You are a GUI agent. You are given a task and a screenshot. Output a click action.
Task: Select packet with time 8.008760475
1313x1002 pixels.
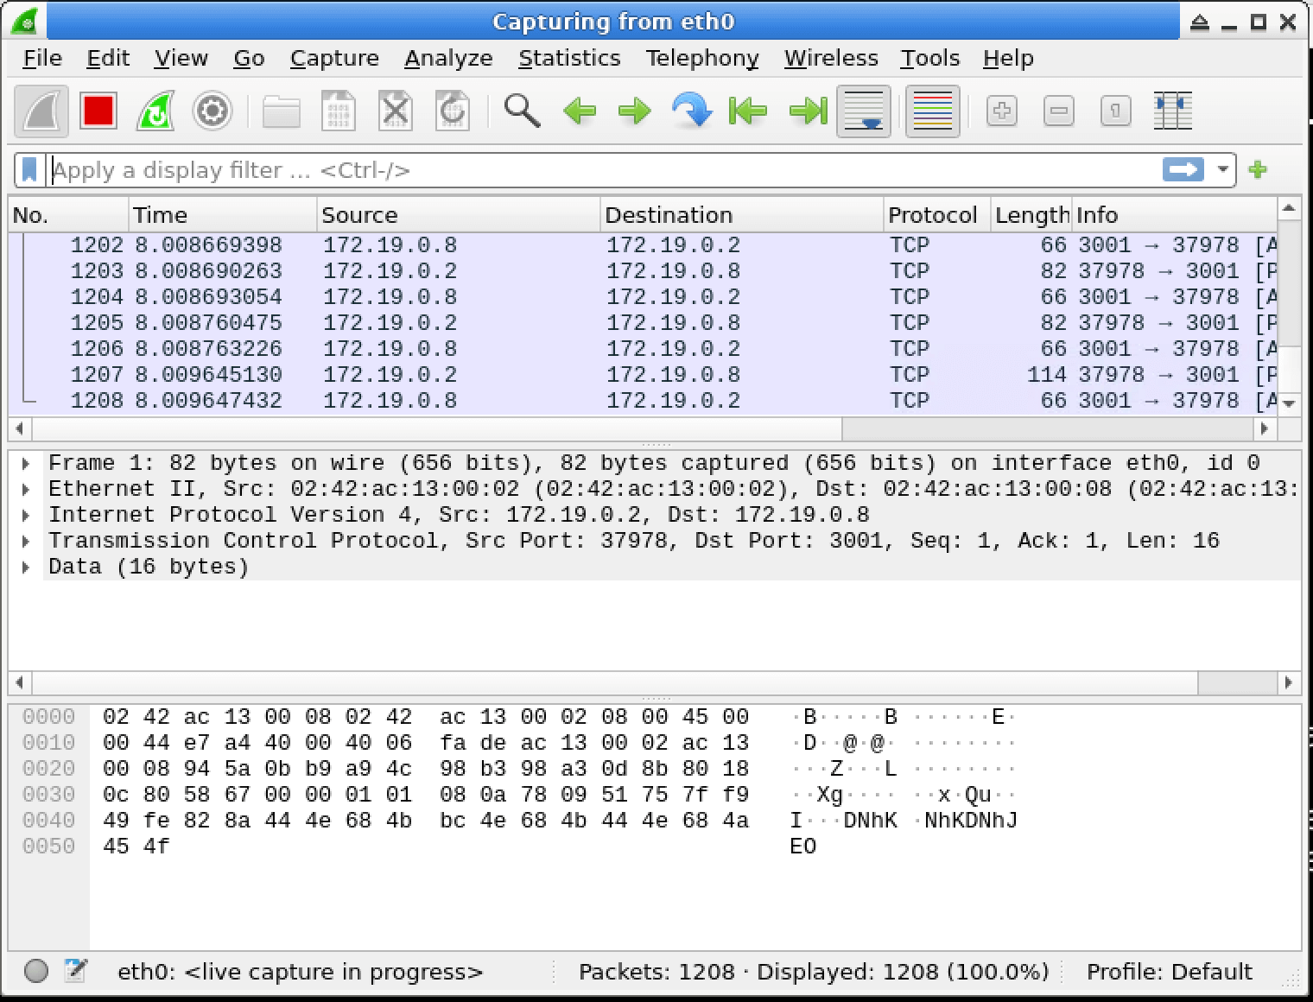643,323
